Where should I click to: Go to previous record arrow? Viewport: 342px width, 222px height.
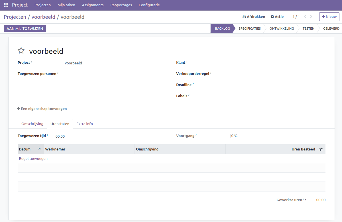point(305,17)
